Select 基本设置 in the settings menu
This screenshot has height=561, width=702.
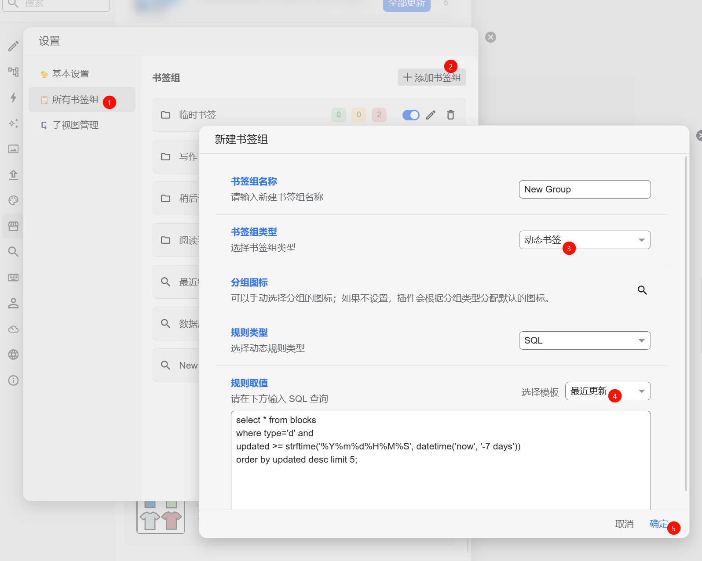[x=70, y=74]
